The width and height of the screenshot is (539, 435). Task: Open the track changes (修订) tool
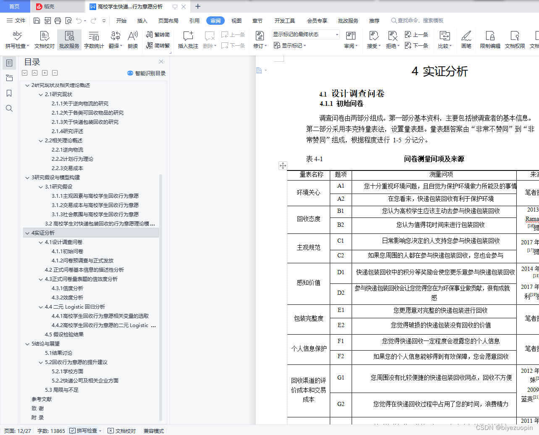pyautogui.click(x=260, y=40)
